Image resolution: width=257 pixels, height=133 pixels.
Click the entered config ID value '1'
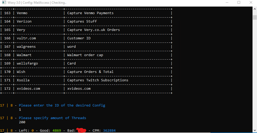point(20,110)
